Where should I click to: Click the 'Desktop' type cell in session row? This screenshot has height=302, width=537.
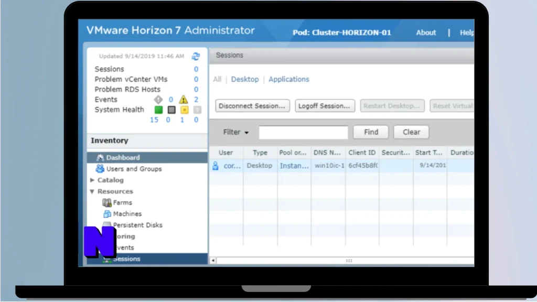(259, 166)
